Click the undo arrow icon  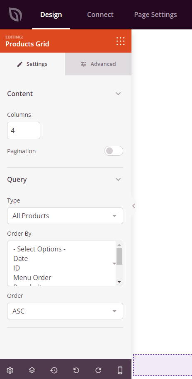click(76, 370)
